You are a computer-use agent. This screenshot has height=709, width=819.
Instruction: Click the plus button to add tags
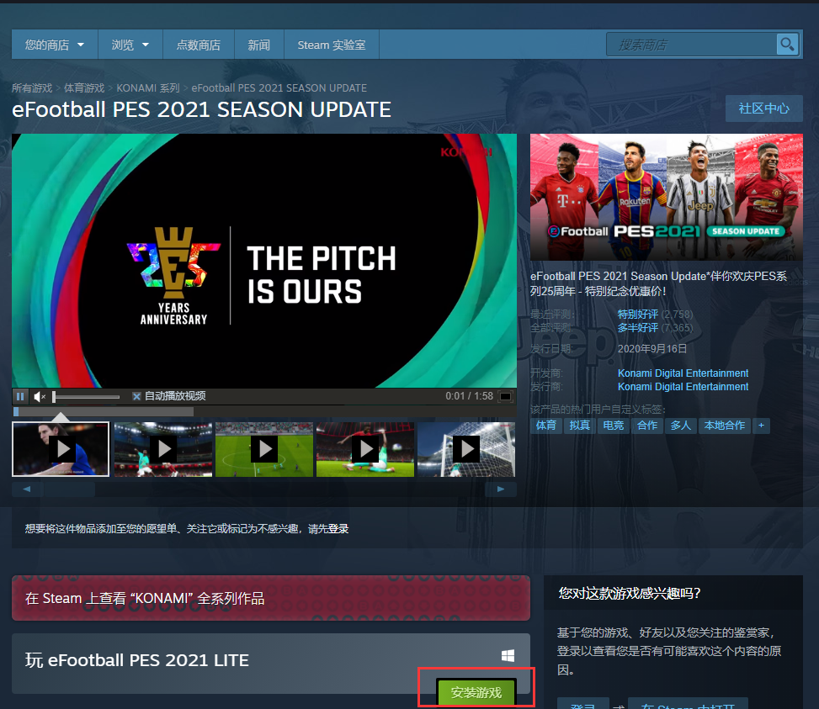(761, 426)
